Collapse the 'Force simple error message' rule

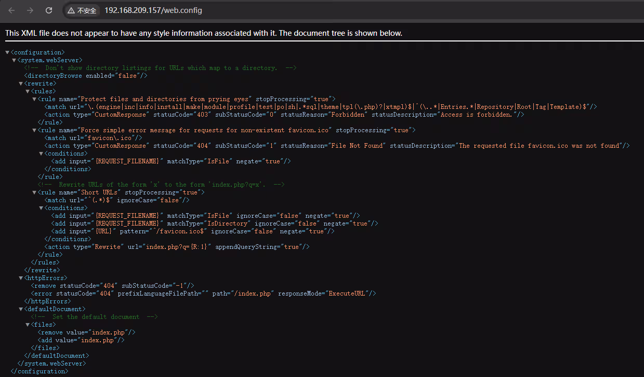click(34, 130)
